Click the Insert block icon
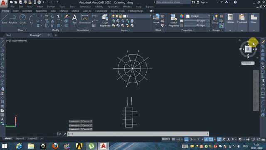This screenshot has width=266, height=150. (156, 19)
